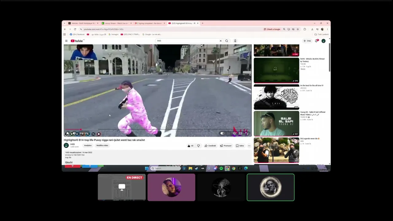Screen dimensions: 393x221
Task: Open the more actions menu under the video
Action: pos(249,146)
